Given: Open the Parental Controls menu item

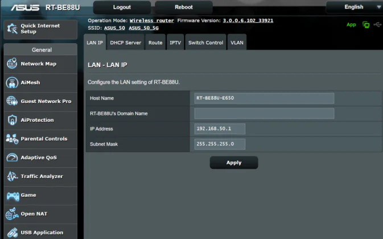Looking at the screenshot, I should point(40,139).
